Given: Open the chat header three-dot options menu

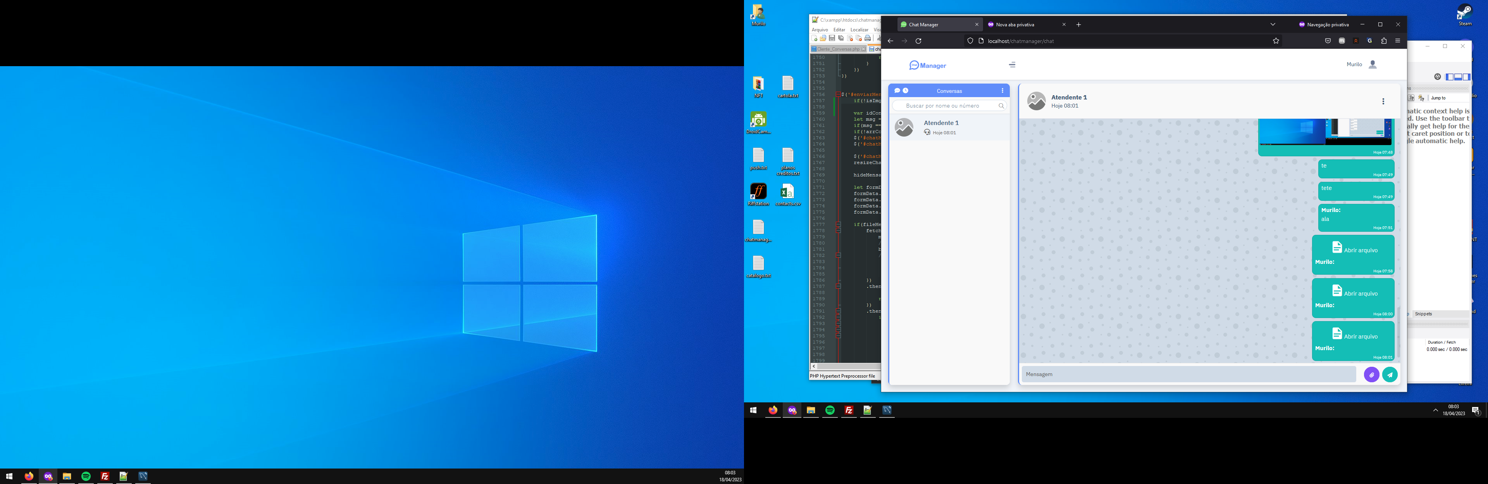Looking at the screenshot, I should pos(1383,101).
